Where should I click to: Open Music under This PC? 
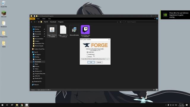[x=36, y=64]
